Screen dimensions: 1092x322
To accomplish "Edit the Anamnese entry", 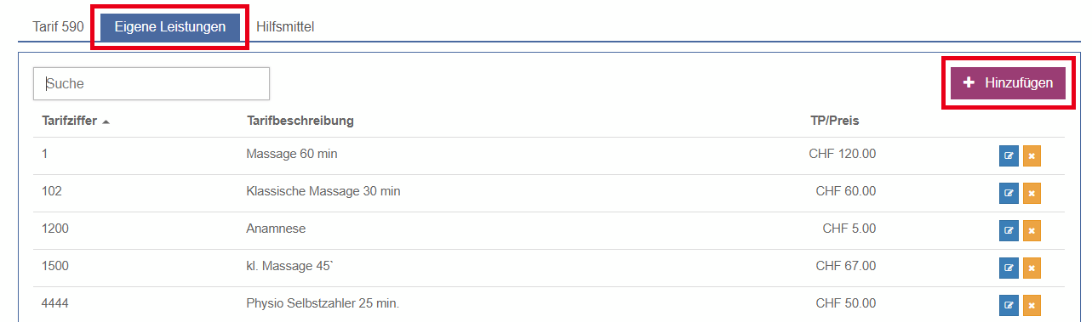I will point(1009,230).
